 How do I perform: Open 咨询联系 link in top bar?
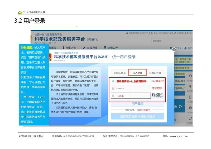coord(180,33)
